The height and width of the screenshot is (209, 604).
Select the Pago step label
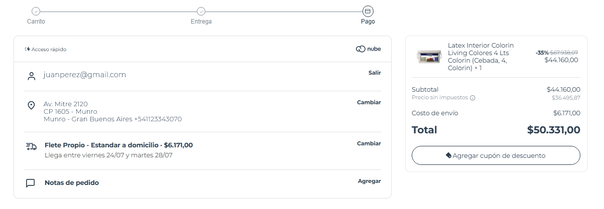click(x=368, y=22)
